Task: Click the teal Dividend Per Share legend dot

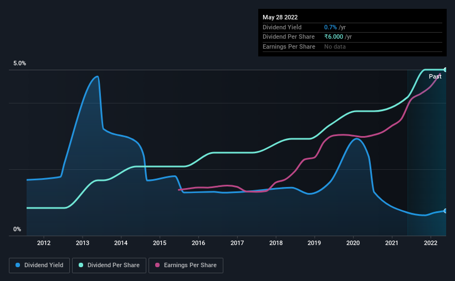Action: click(81, 265)
